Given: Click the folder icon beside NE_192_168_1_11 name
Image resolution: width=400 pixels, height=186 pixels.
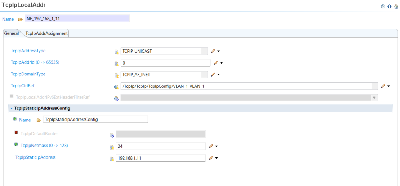Looking at the screenshot, I should tap(21, 19).
